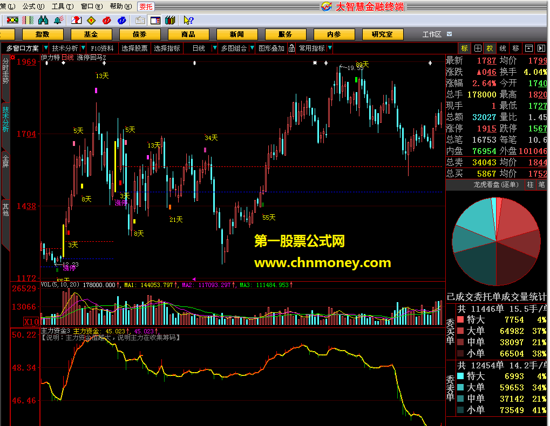
Task: Click the red circular toolbar icon
Action: click(107, 20)
